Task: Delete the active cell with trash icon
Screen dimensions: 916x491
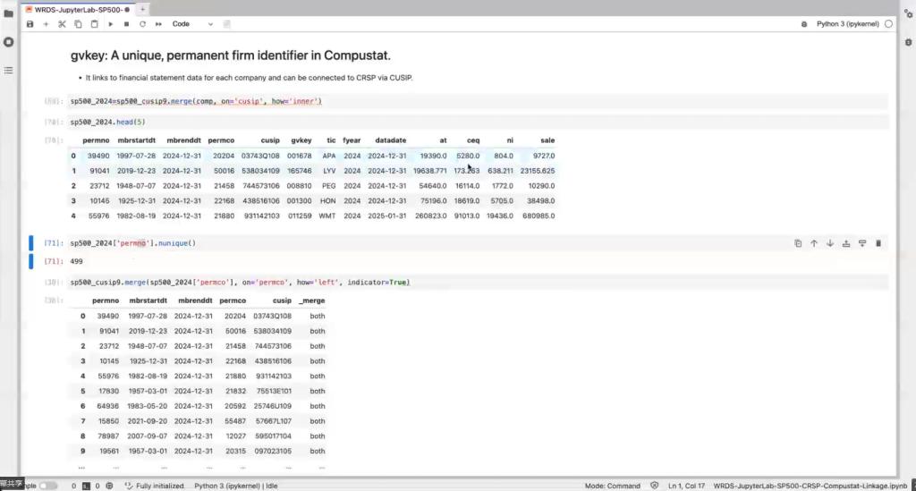Action: coord(878,243)
